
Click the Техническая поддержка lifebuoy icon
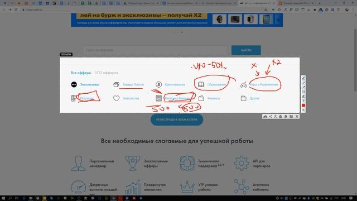pos(187,163)
